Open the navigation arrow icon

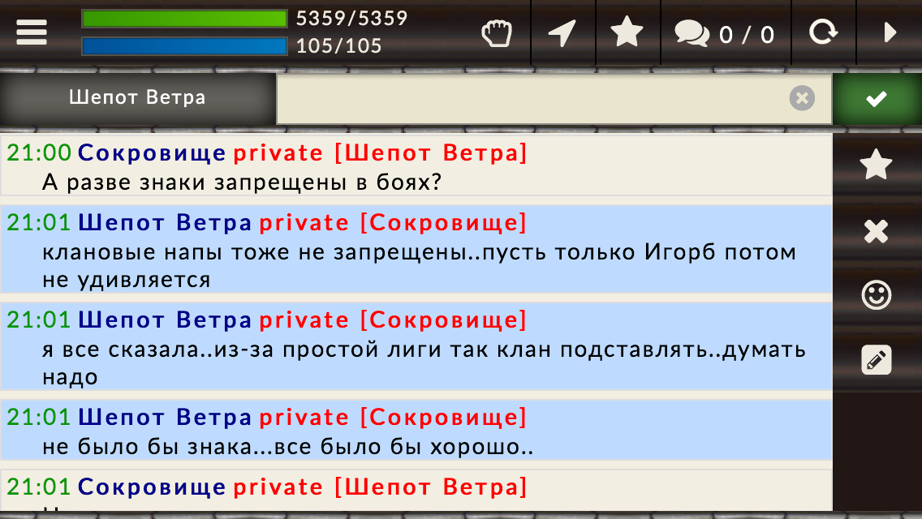point(562,33)
